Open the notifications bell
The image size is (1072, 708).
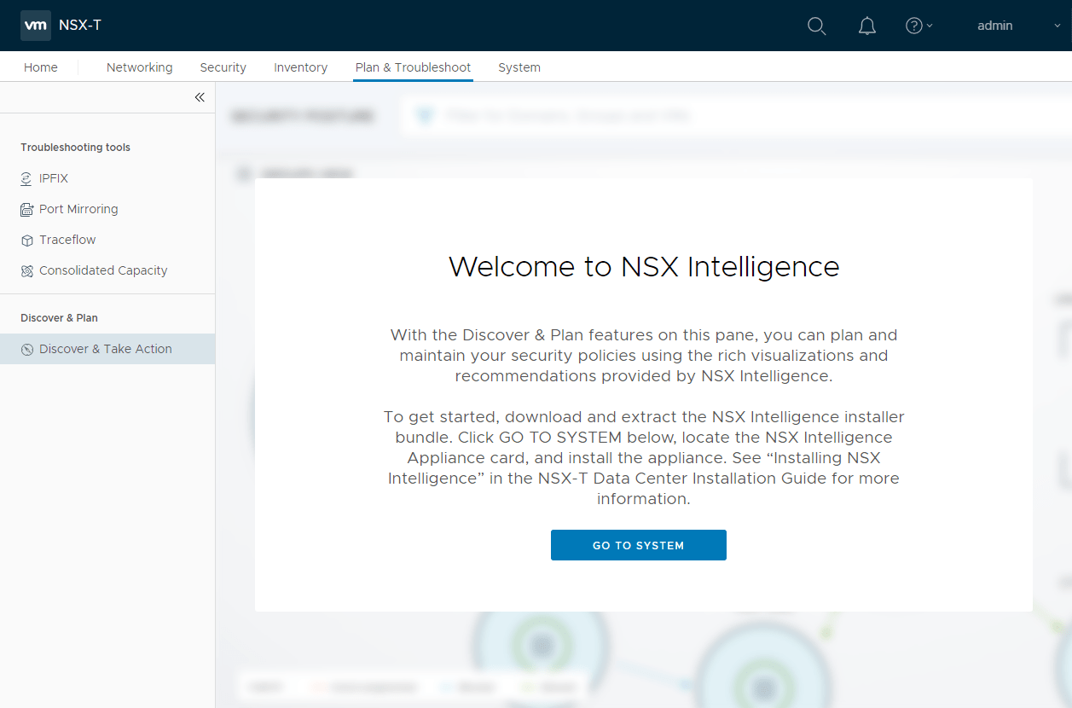(866, 26)
